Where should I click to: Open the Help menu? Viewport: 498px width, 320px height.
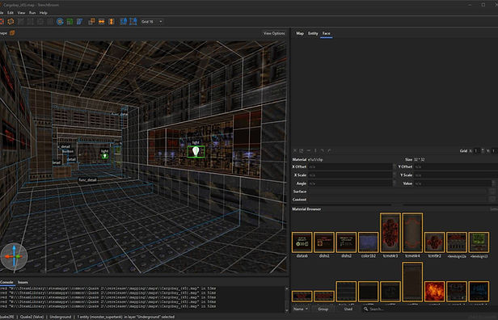coord(43,13)
